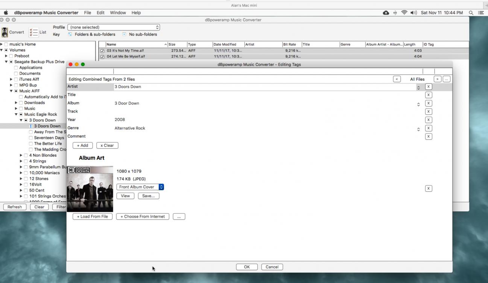Click Choose From Internet button
Image resolution: width=488 pixels, height=283 pixels.
click(143, 217)
